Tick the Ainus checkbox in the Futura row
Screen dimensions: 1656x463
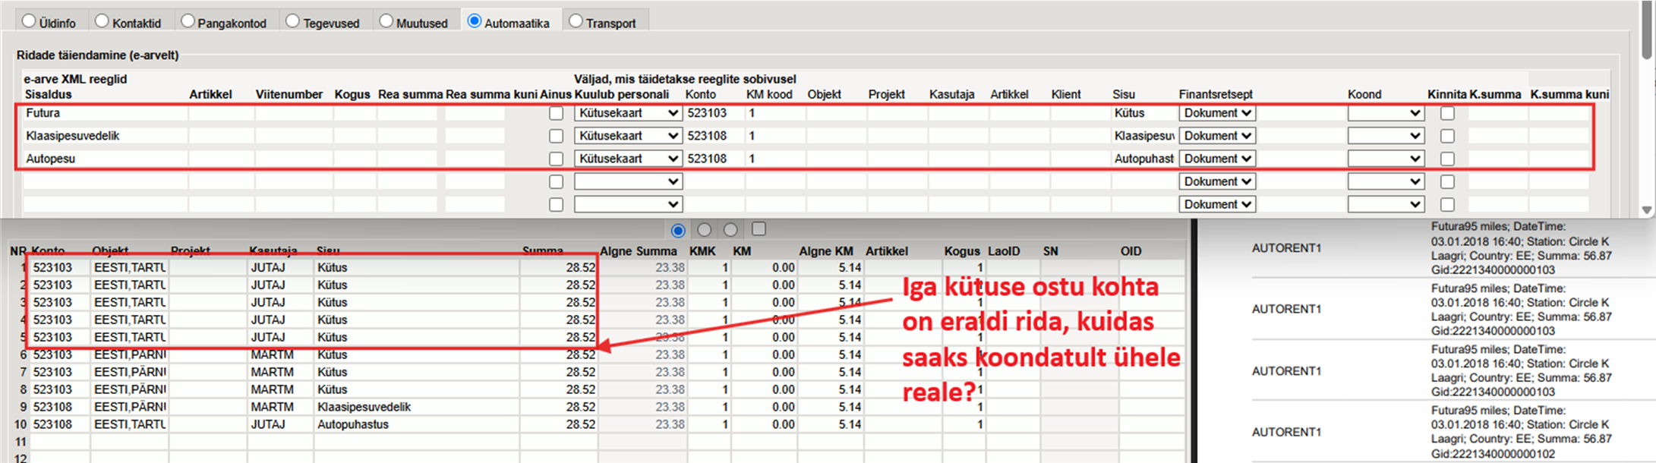[x=557, y=113]
